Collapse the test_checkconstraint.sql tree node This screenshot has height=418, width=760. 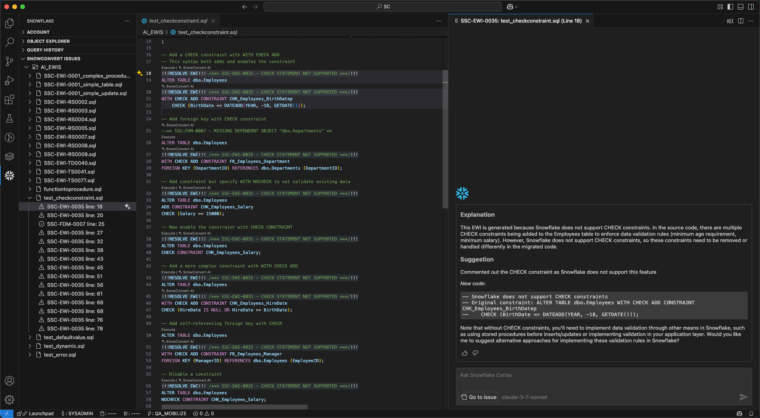click(30, 198)
